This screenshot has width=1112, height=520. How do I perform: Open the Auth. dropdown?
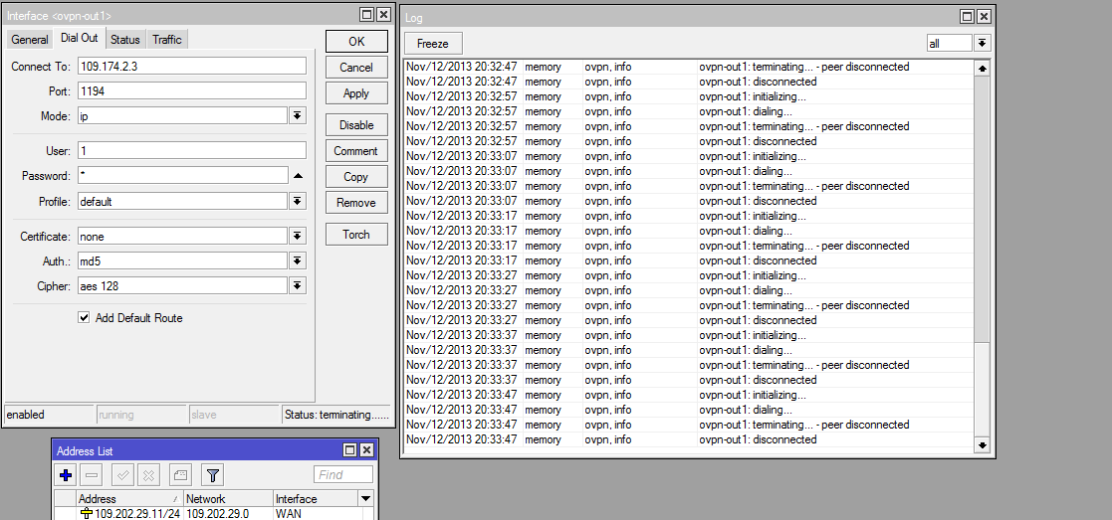(298, 260)
